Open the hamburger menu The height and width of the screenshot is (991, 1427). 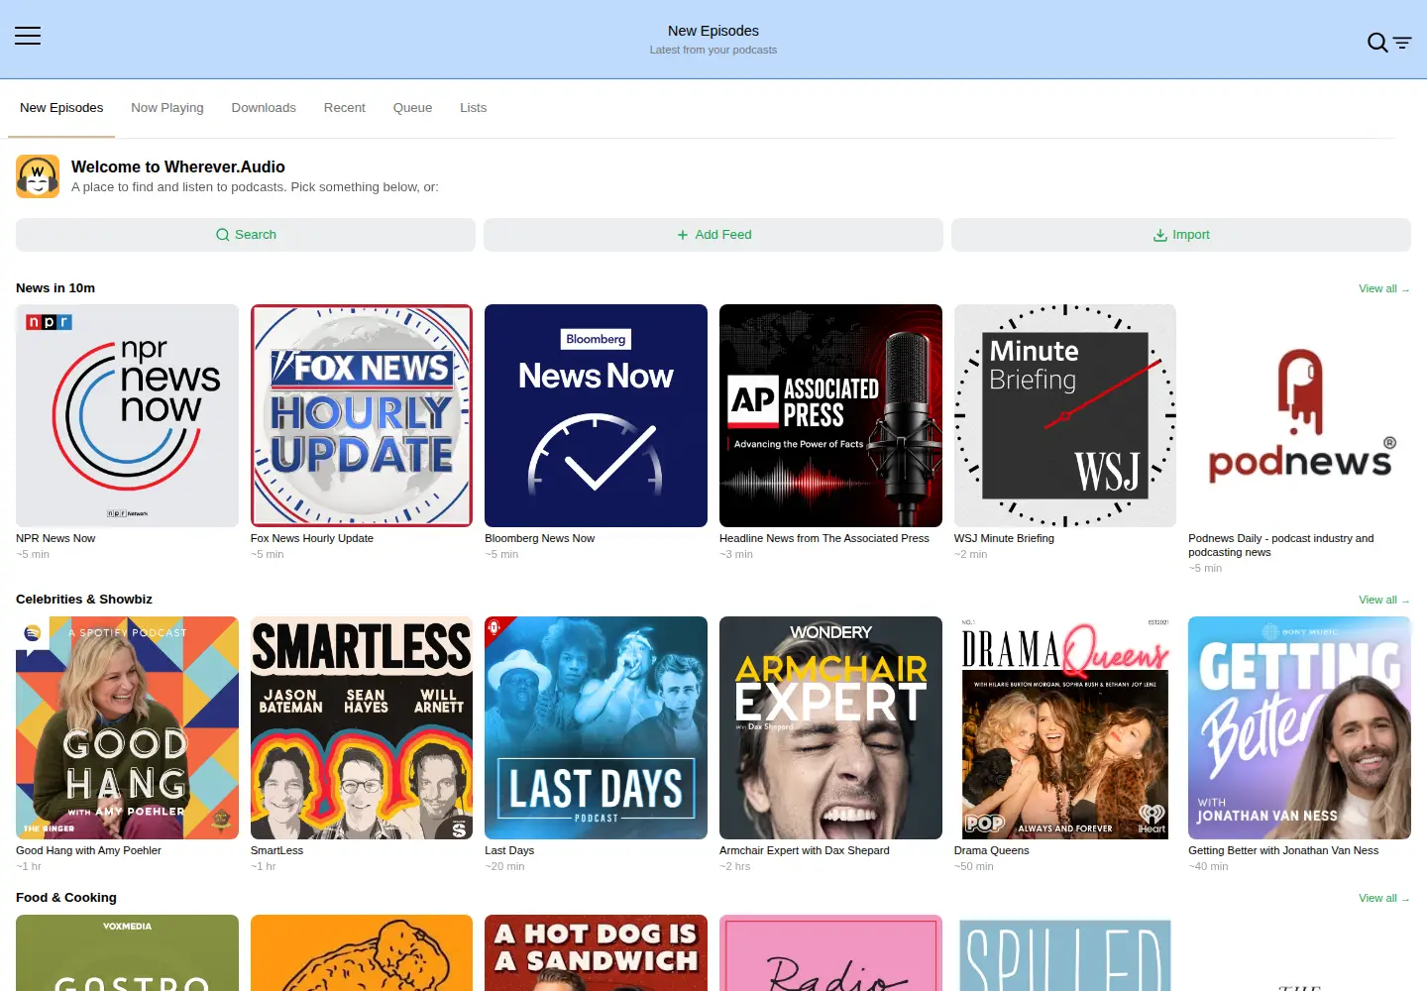coord(28,36)
